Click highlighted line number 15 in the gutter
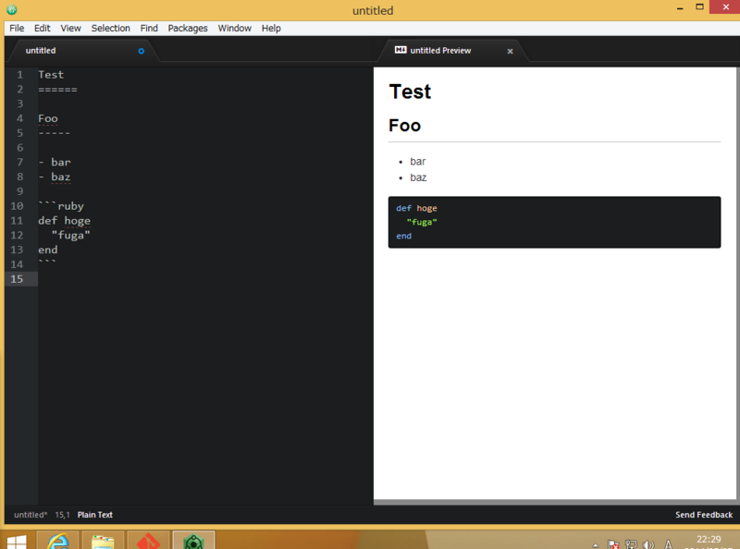This screenshot has height=549, width=740. 17,279
